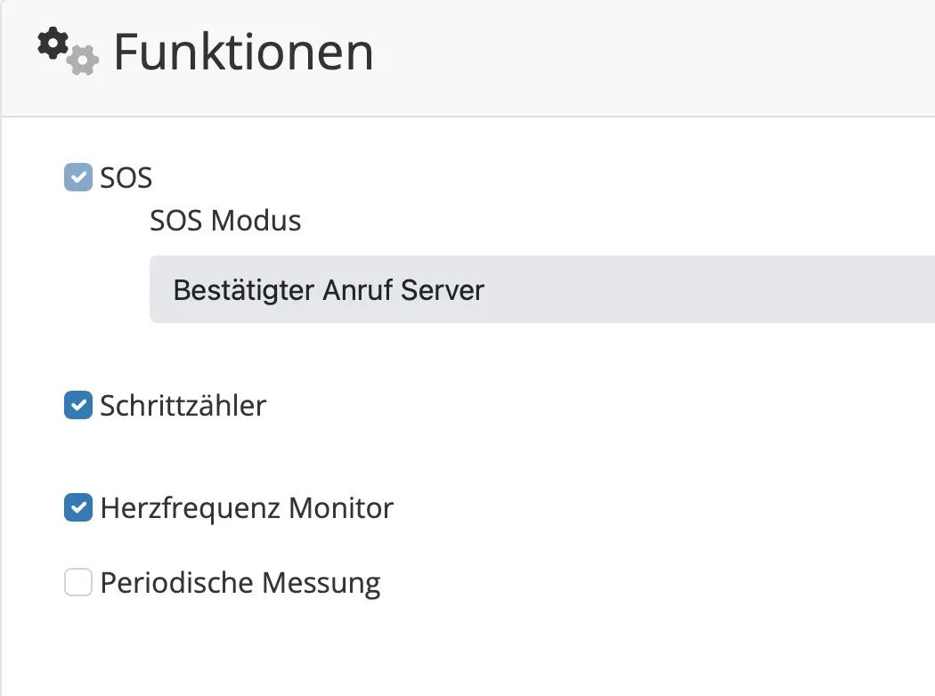
Task: Toggle the SOS function off
Action: tap(78, 177)
